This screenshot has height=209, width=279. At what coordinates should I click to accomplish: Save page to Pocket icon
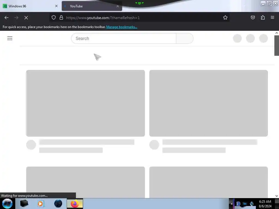(x=253, y=17)
